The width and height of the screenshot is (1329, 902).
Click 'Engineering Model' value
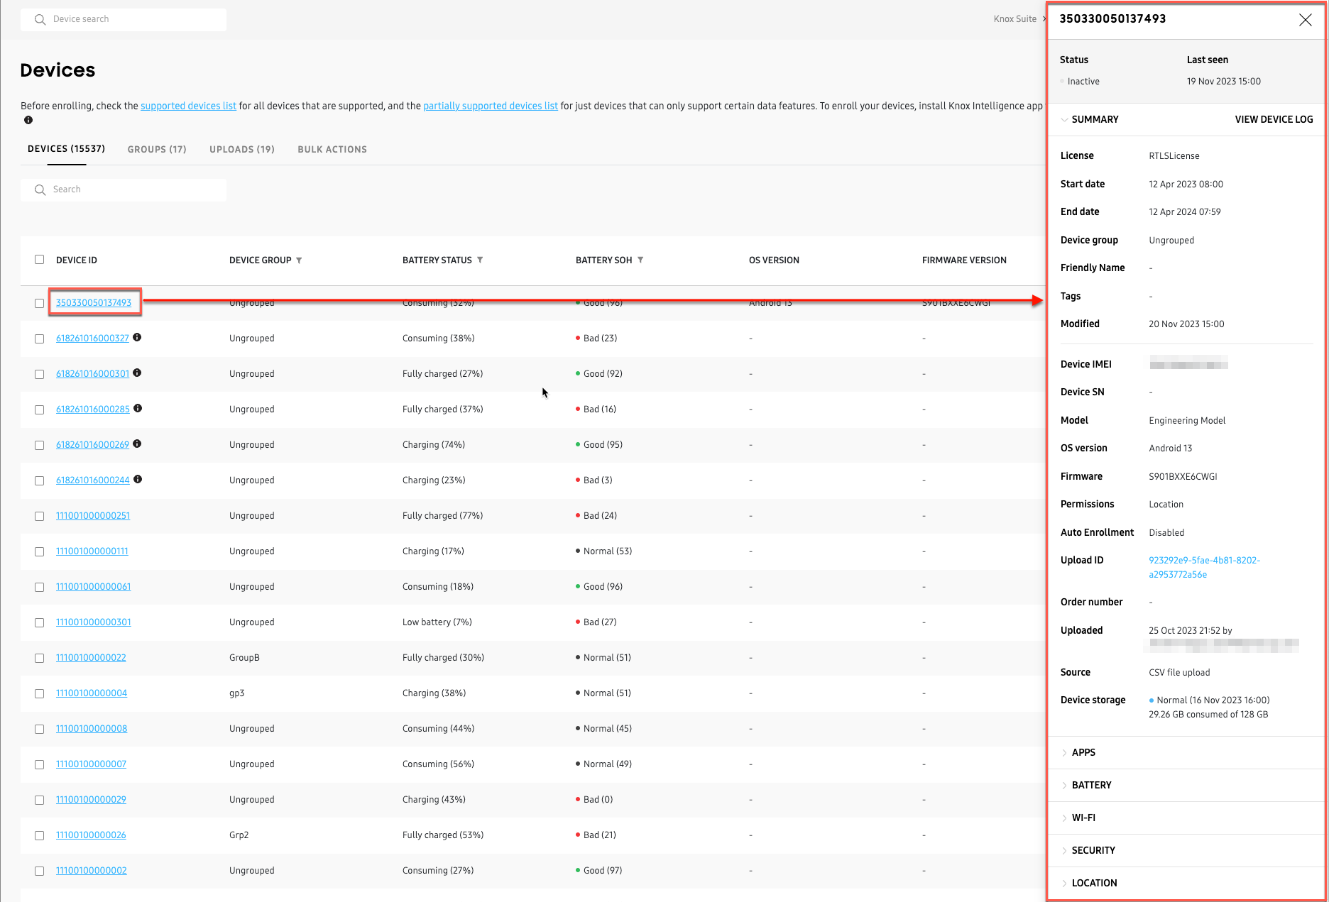1187,421
